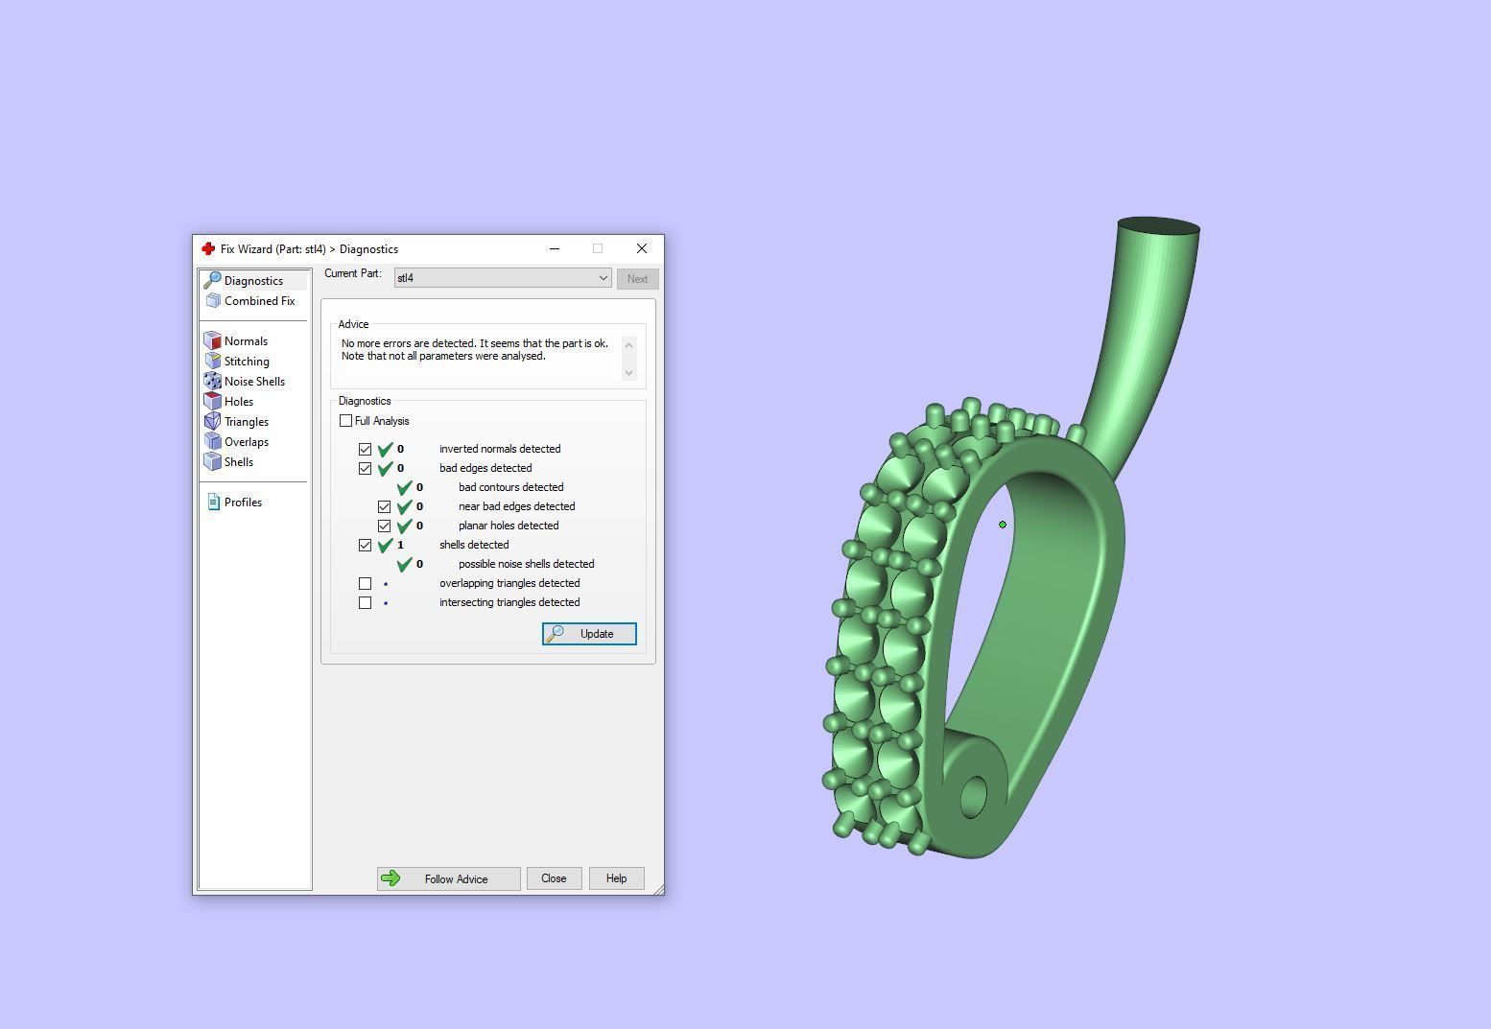
Task: Close the Fix Wizard with X
Action: [642, 248]
